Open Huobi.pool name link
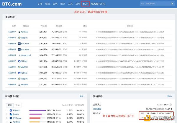This screenshot has width=177, height=123. click(26, 55)
